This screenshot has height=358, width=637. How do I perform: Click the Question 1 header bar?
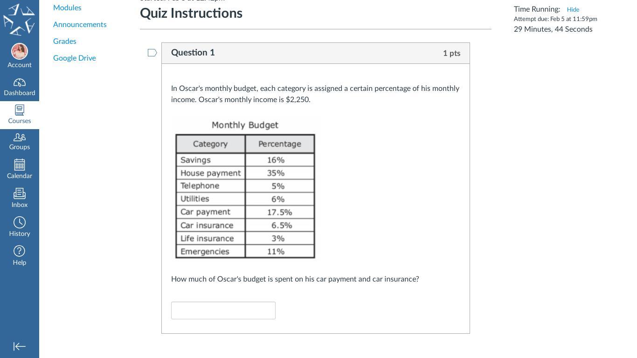tap(316, 53)
